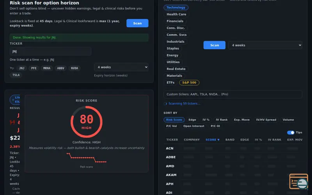Click Scan button in Risk scan panel

137,23
